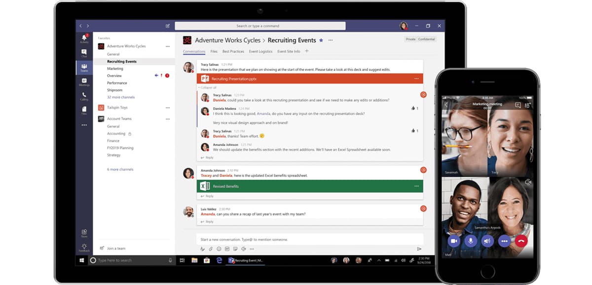Open the Calling section in sidebar
Image resolution: width=592 pixels, height=285 pixels.
(x=84, y=96)
